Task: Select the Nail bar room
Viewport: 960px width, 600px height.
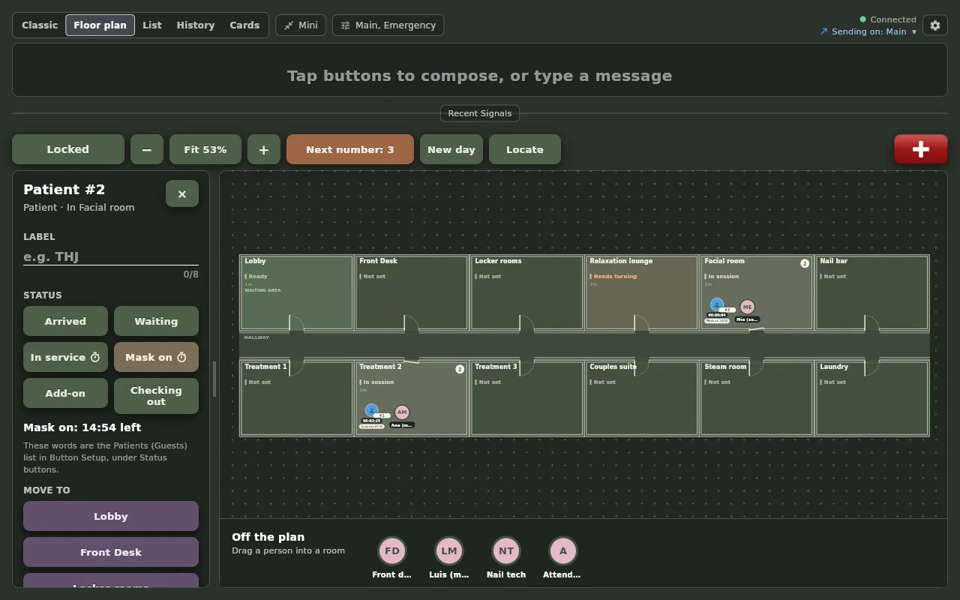Action: [x=871, y=292]
